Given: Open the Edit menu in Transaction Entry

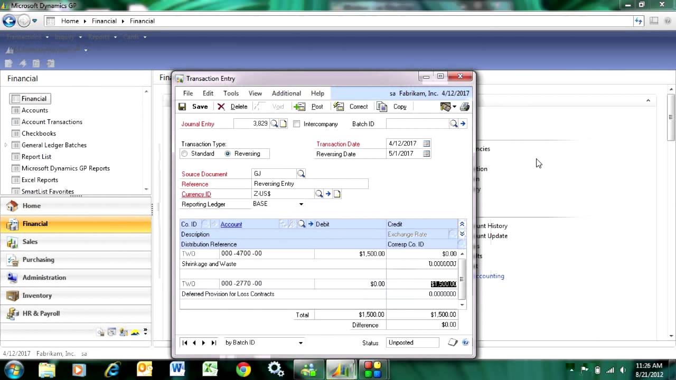Looking at the screenshot, I should 208,93.
